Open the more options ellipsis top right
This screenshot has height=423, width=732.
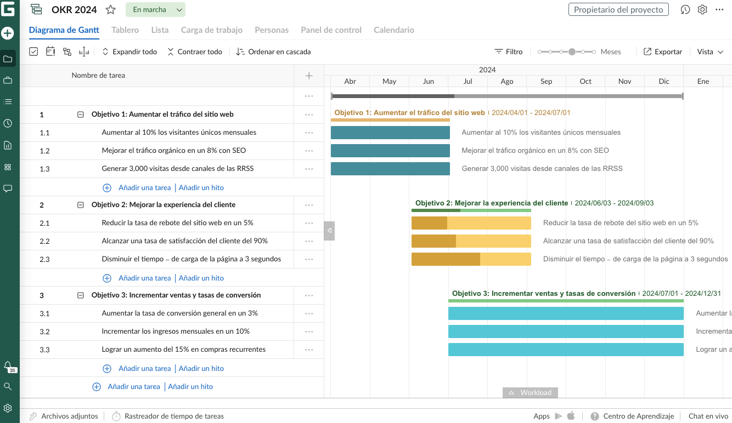pos(720,9)
